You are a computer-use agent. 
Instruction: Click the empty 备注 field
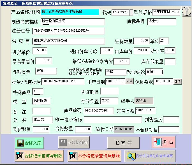pyautogui.click(x=41, y=111)
